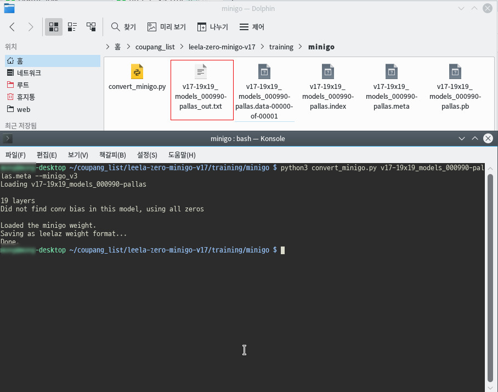Screen dimensions: 498x392
Task: Click the 나누기 split view button
Action: tap(212, 27)
